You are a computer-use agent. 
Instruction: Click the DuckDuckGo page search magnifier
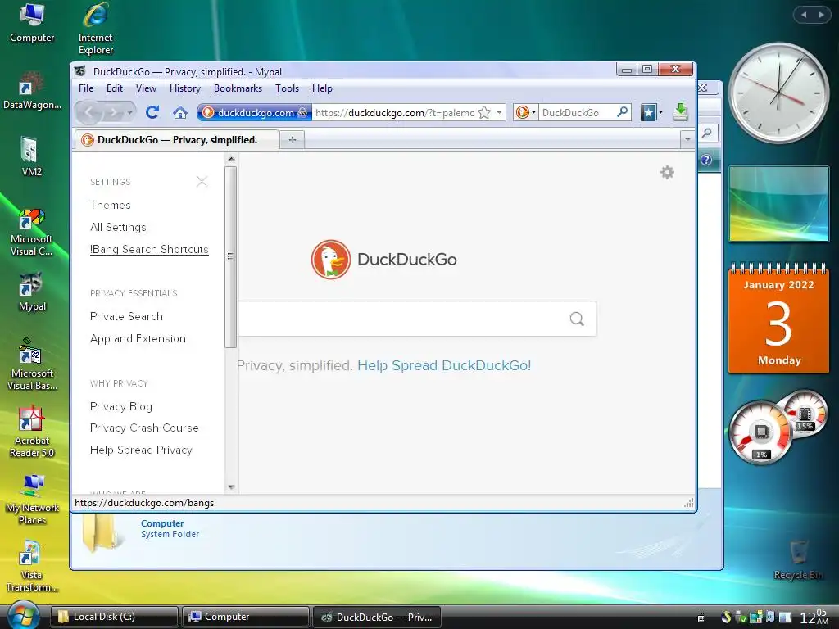click(x=577, y=319)
